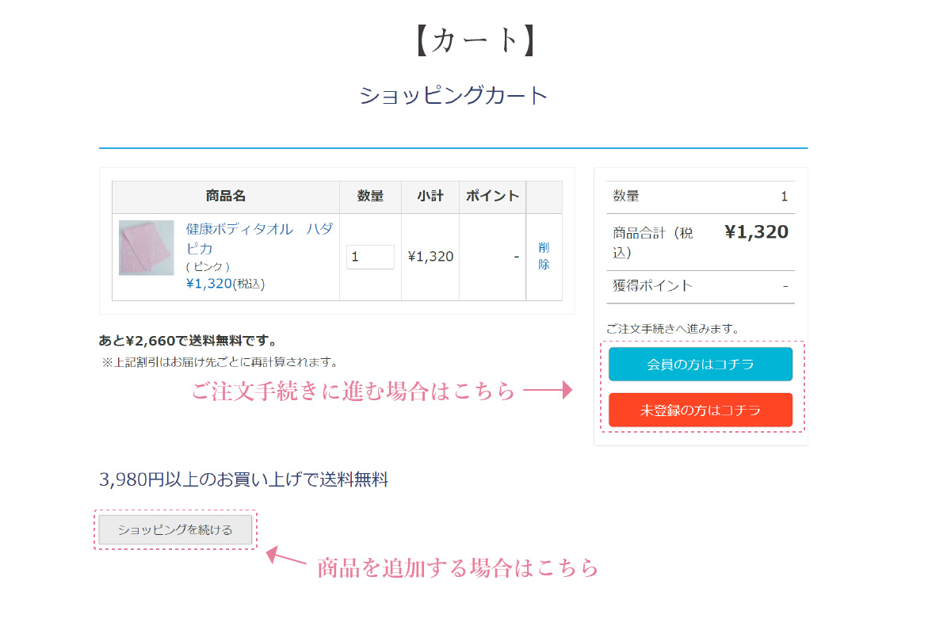Click the quantity input field in cart
Image resolution: width=951 pixels, height=634 pixels.
pos(370,257)
